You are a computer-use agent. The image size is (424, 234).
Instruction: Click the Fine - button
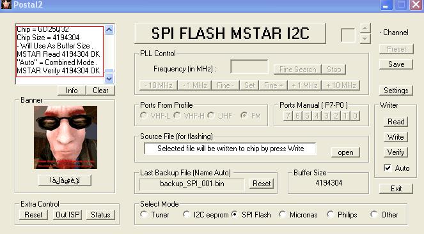225,85
